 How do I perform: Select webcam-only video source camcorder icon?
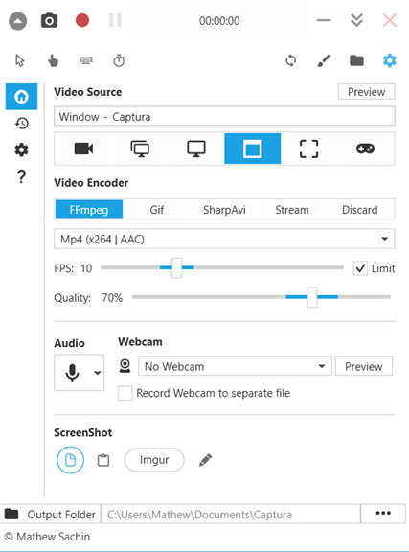(x=83, y=149)
